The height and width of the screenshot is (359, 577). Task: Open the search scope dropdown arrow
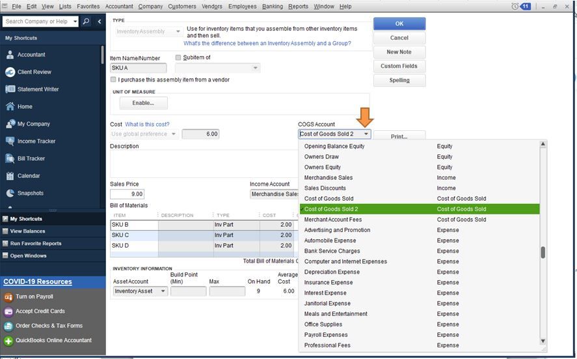coord(75,22)
